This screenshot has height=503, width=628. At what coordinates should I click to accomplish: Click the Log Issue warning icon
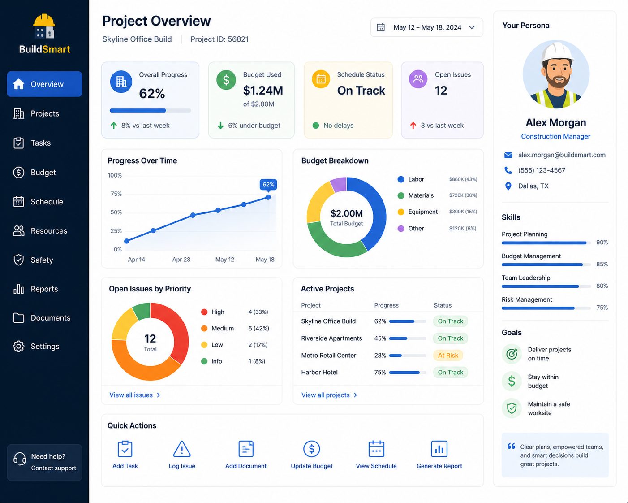click(x=182, y=449)
